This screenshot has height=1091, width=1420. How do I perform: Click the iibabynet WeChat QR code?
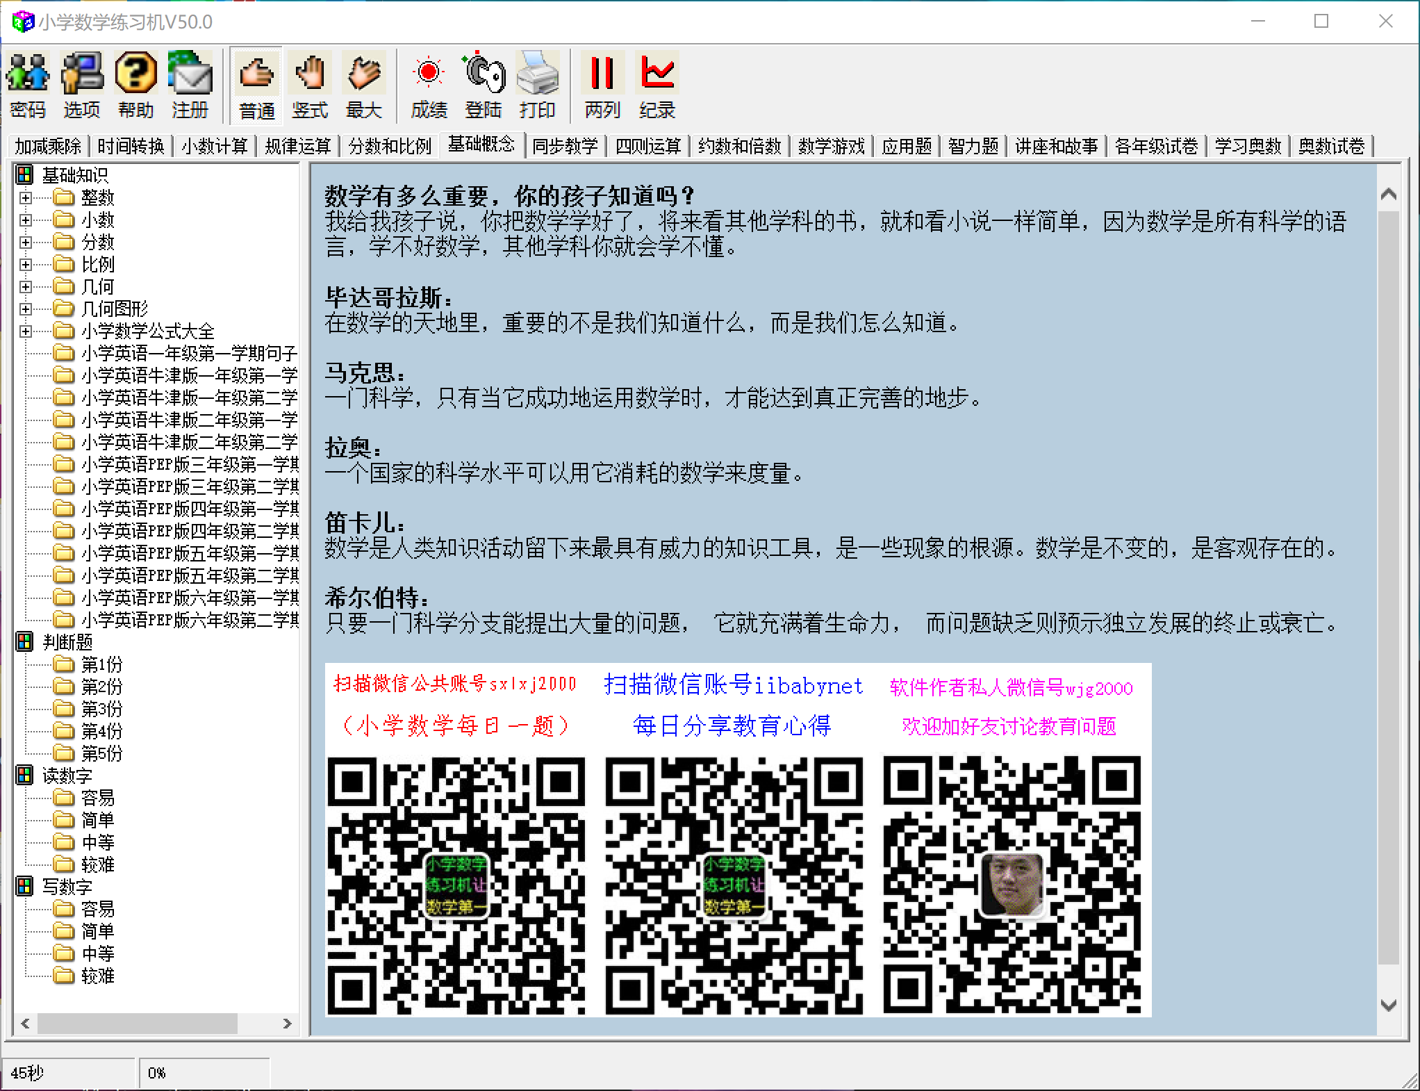tap(734, 885)
